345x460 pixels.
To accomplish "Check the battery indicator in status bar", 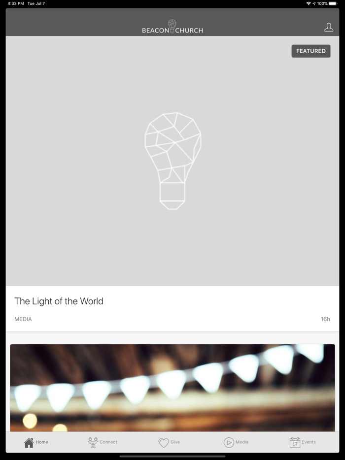I will click(333, 3).
